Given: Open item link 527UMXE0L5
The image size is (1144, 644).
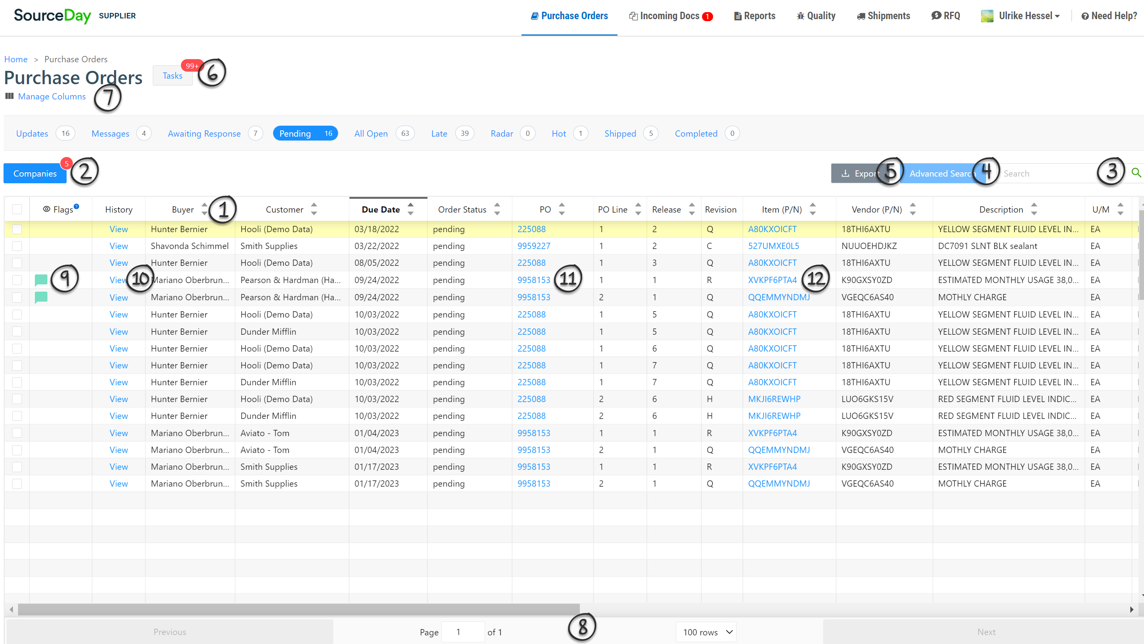Looking at the screenshot, I should (x=774, y=246).
